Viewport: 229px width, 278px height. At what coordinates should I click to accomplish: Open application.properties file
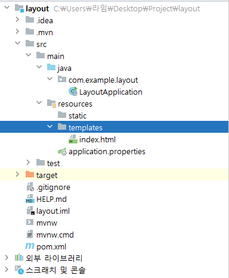pos(107,152)
